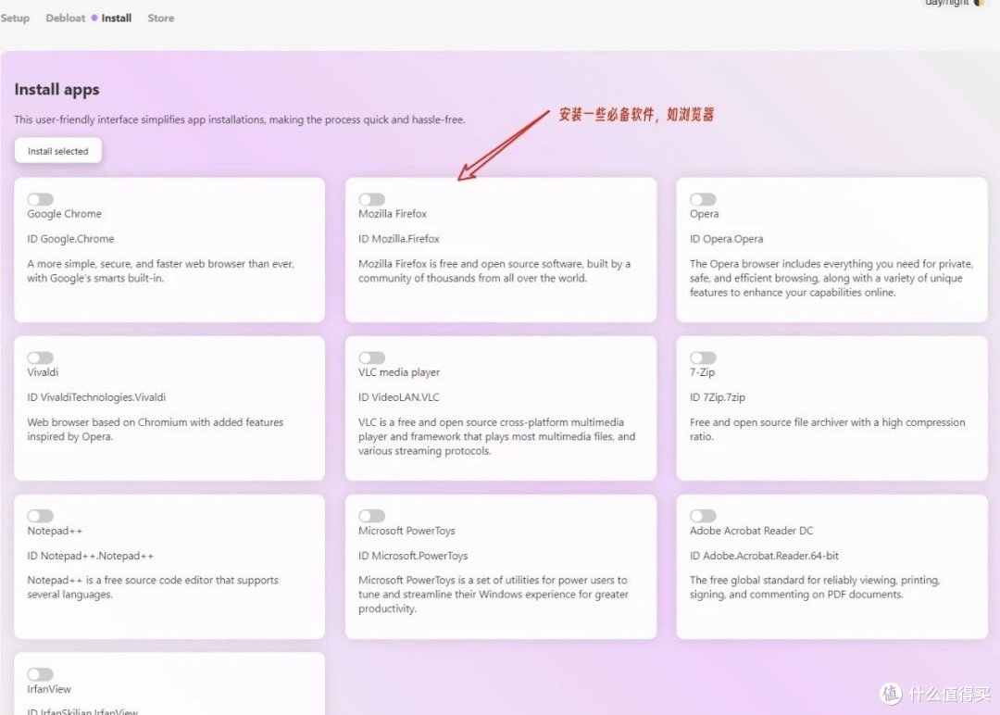Click the Install selected button

(58, 151)
